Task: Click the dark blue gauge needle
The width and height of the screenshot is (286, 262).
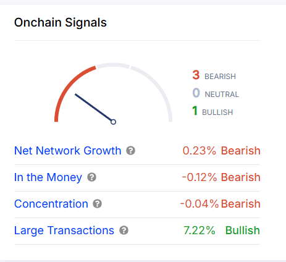Action: click(x=94, y=108)
